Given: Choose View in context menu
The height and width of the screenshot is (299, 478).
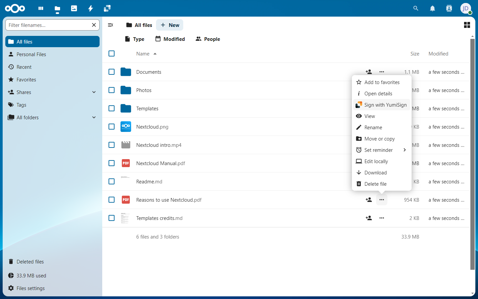Looking at the screenshot, I should point(382,116).
